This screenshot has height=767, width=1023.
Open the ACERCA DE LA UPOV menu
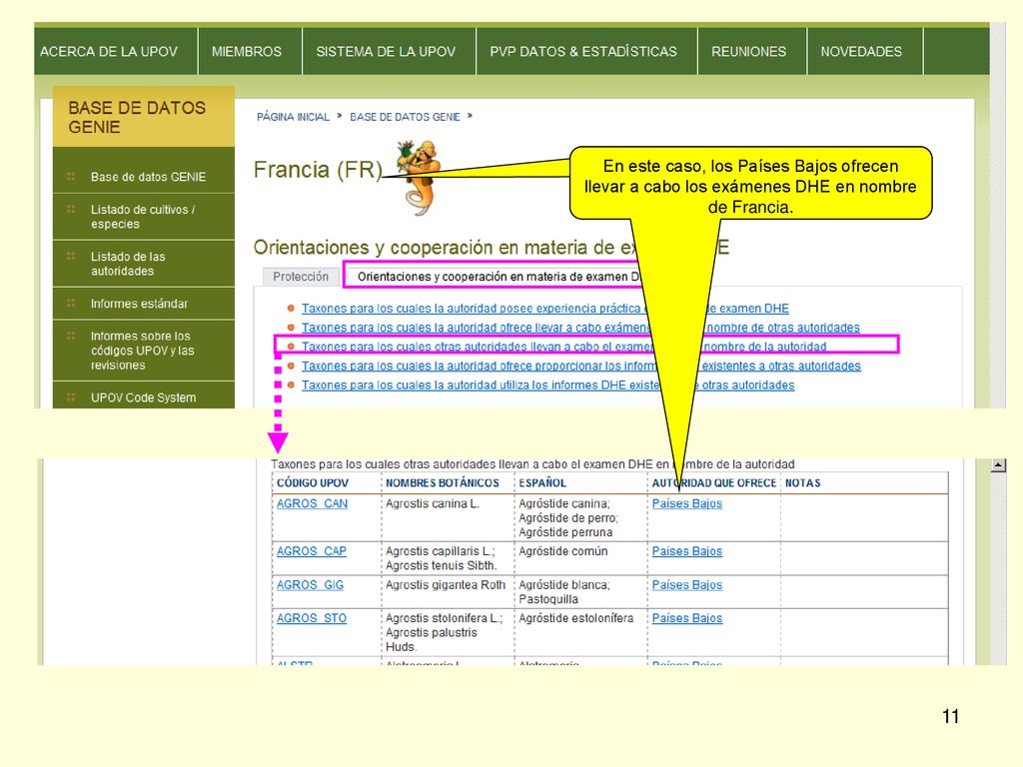tap(108, 52)
